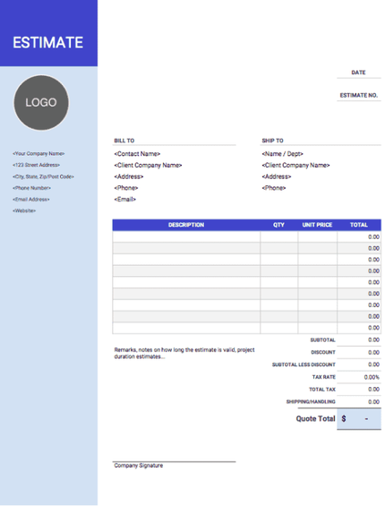Click the ESTIMATE NO. field label
Screen dimensions: 385x506
(358, 95)
